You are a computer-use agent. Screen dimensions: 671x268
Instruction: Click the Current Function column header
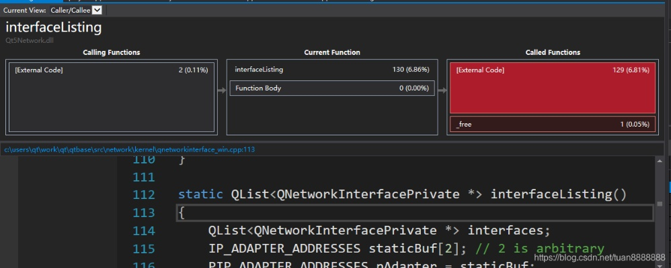point(331,52)
